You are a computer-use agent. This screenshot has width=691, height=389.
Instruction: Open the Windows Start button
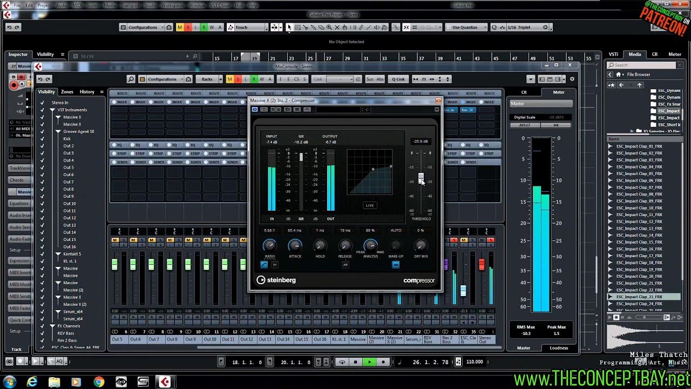click(9, 382)
